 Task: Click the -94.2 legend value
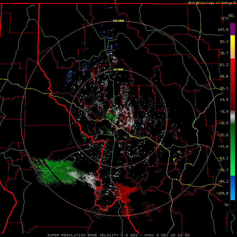tap(223, 181)
